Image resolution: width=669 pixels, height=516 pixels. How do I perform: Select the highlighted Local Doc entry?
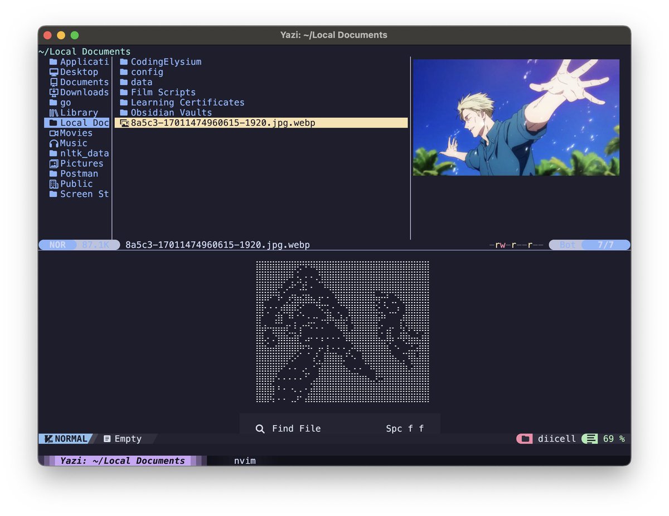point(77,123)
